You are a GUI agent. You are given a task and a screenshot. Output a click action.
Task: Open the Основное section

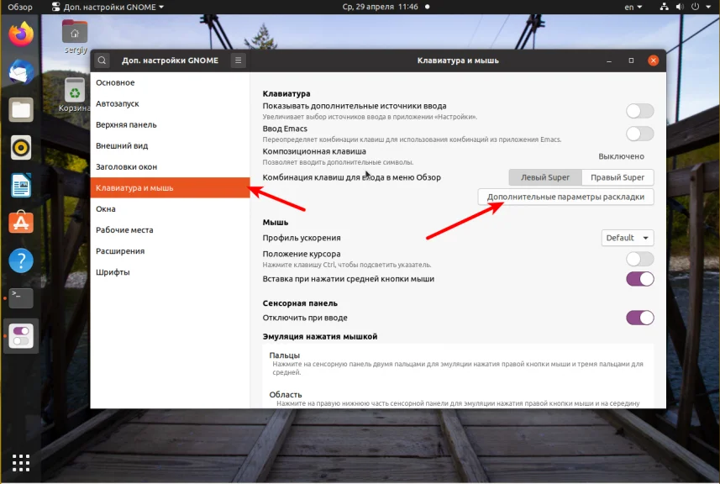[170, 82]
